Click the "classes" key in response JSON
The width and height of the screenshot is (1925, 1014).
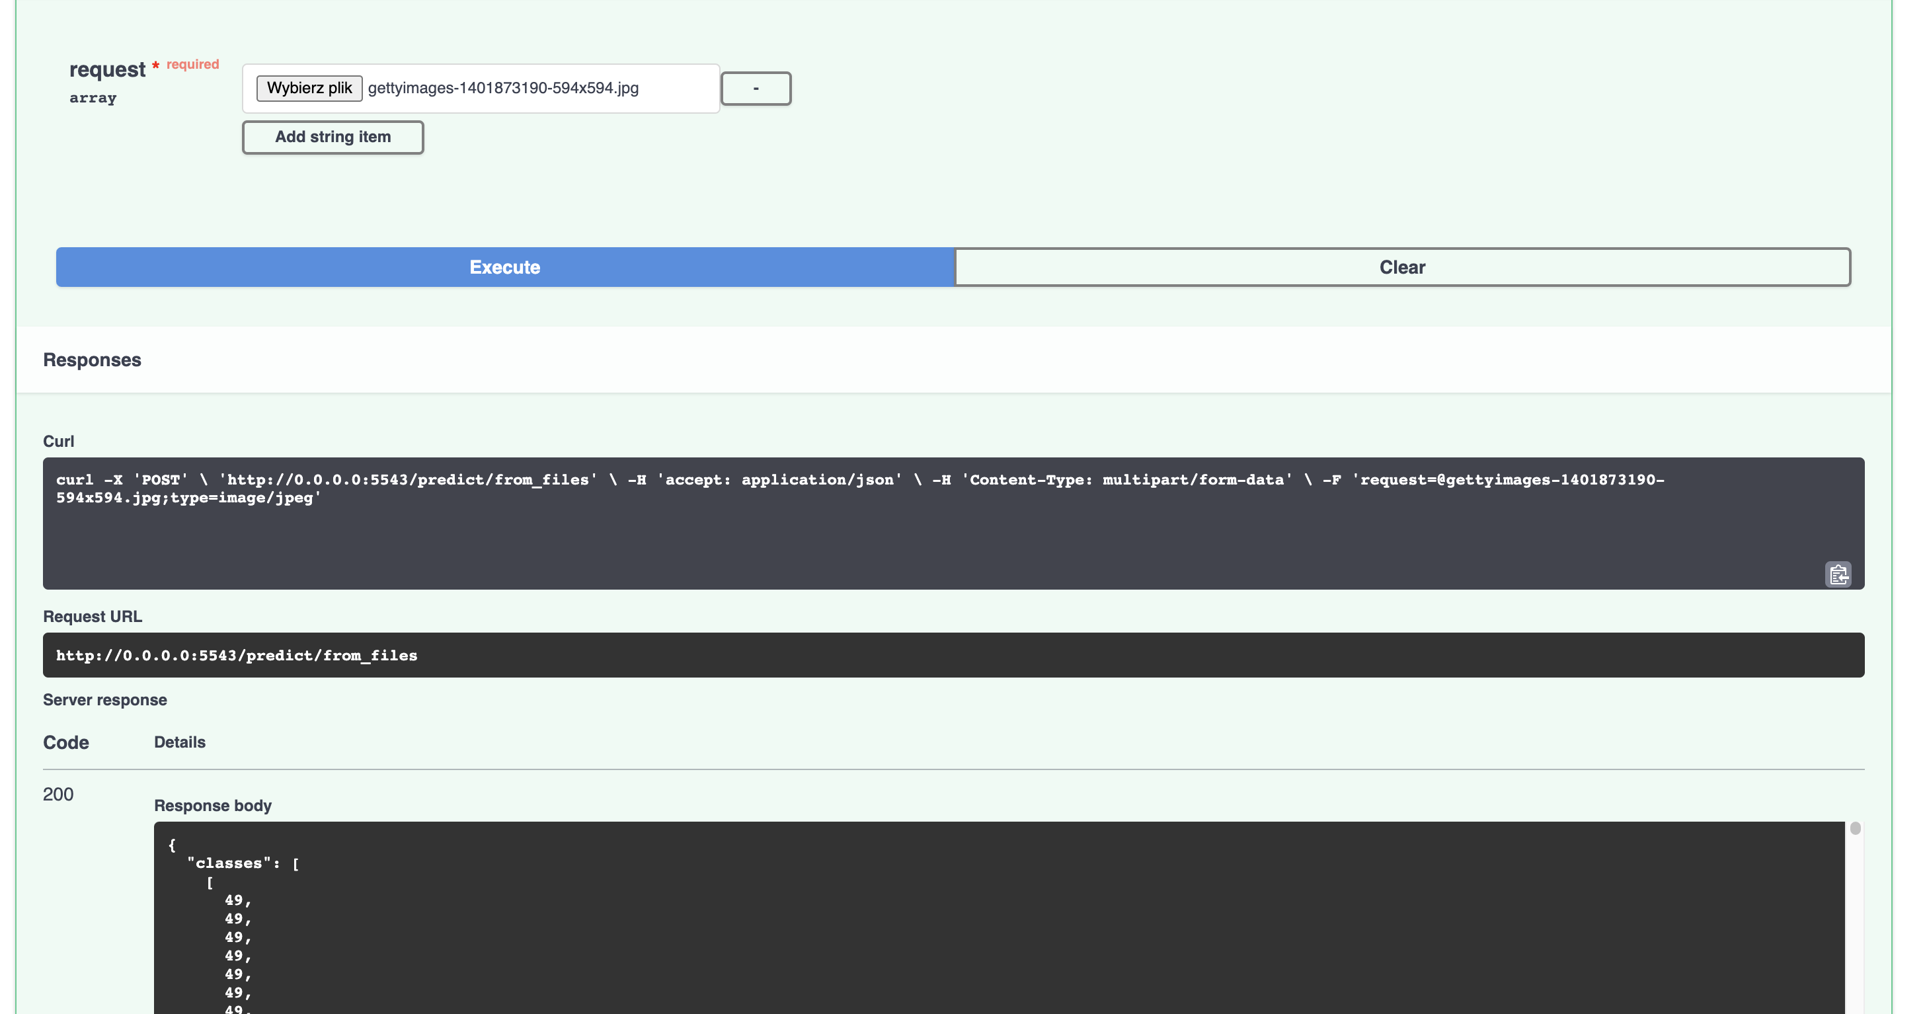(229, 863)
